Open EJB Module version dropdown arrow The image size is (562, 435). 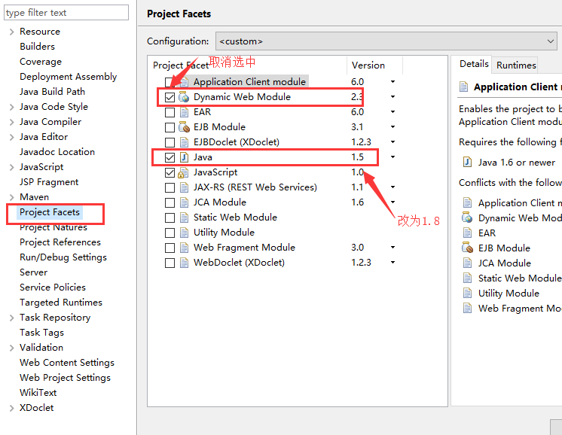(x=392, y=127)
